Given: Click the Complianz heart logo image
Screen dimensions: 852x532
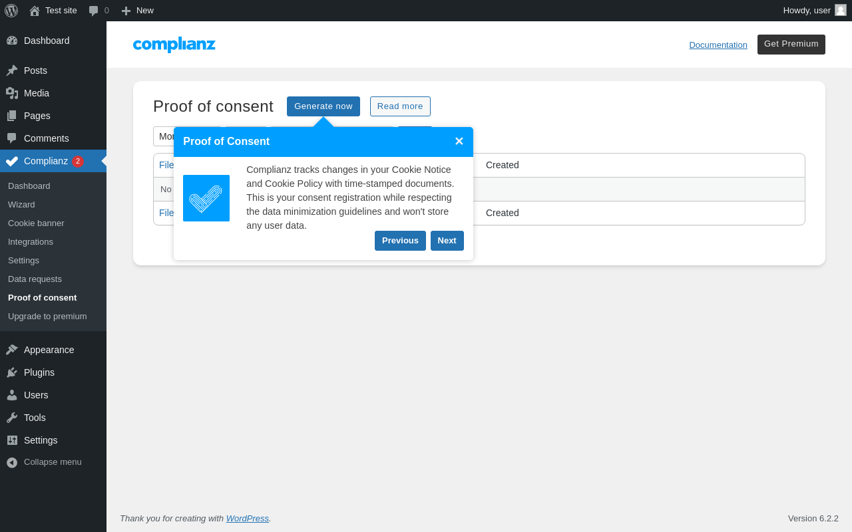Looking at the screenshot, I should 206,198.
